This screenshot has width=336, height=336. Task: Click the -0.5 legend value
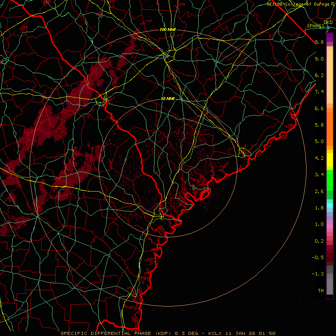tap(318, 258)
